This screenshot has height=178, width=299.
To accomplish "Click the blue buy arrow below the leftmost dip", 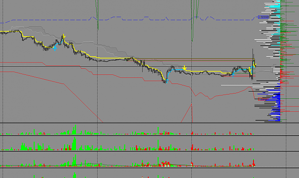I will (x=55, y=49).
